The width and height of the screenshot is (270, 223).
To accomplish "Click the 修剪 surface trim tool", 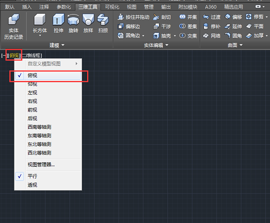I will point(255,17).
